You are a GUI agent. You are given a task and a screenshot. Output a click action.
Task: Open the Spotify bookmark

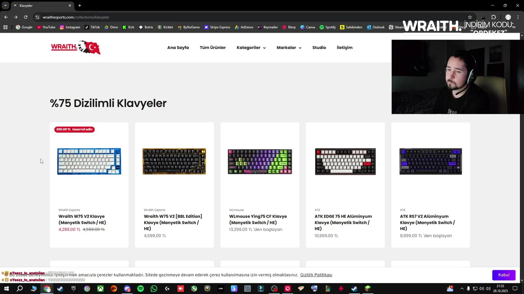pyautogui.click(x=327, y=27)
